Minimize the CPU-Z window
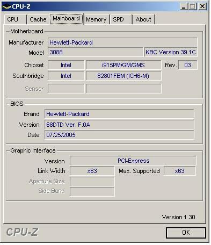The height and width of the screenshot is (245, 211). tap(184, 6)
